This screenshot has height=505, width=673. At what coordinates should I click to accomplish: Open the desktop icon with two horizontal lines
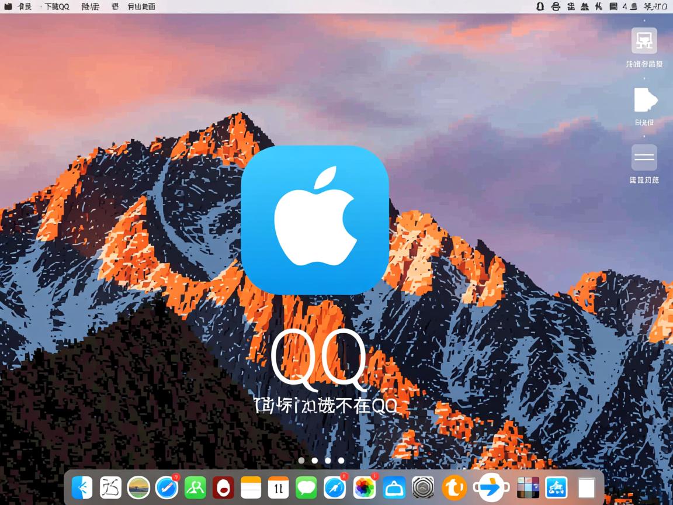pos(644,157)
